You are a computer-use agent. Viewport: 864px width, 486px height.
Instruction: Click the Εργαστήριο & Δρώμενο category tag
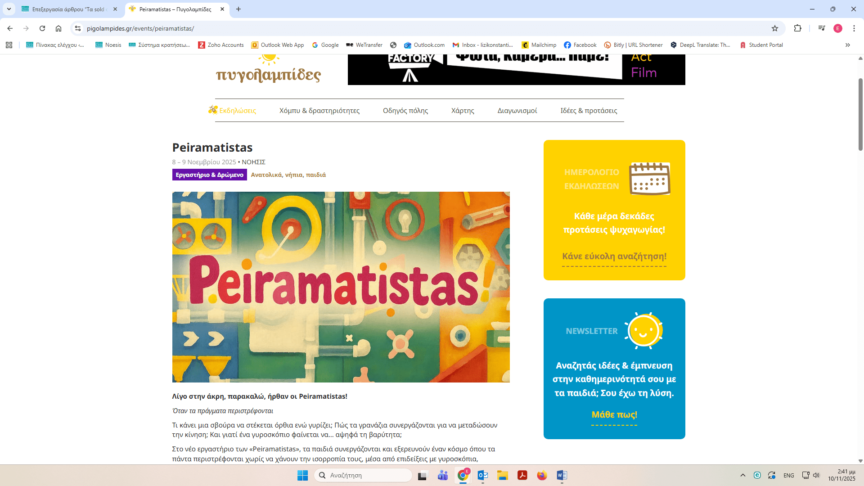coord(209,175)
